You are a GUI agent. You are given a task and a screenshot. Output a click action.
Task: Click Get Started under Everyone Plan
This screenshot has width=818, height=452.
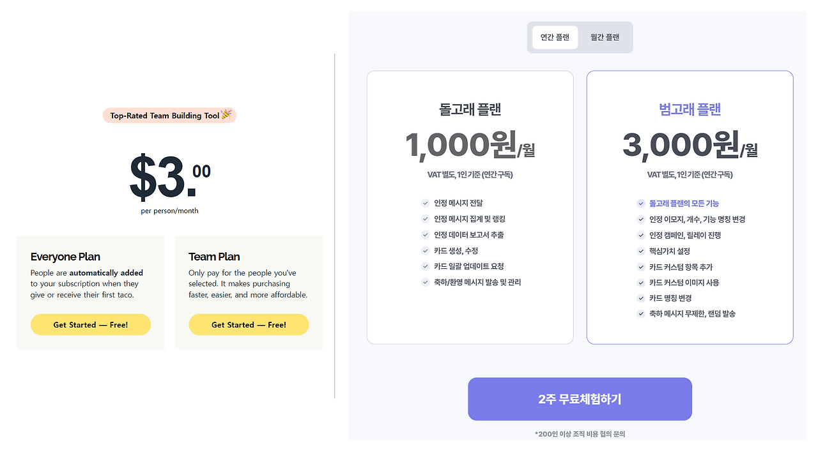coord(91,324)
